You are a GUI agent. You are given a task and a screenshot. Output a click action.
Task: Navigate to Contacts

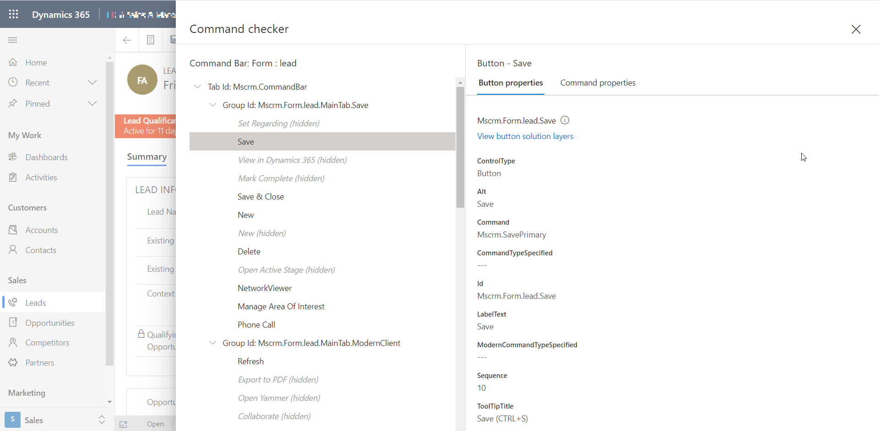pos(41,250)
